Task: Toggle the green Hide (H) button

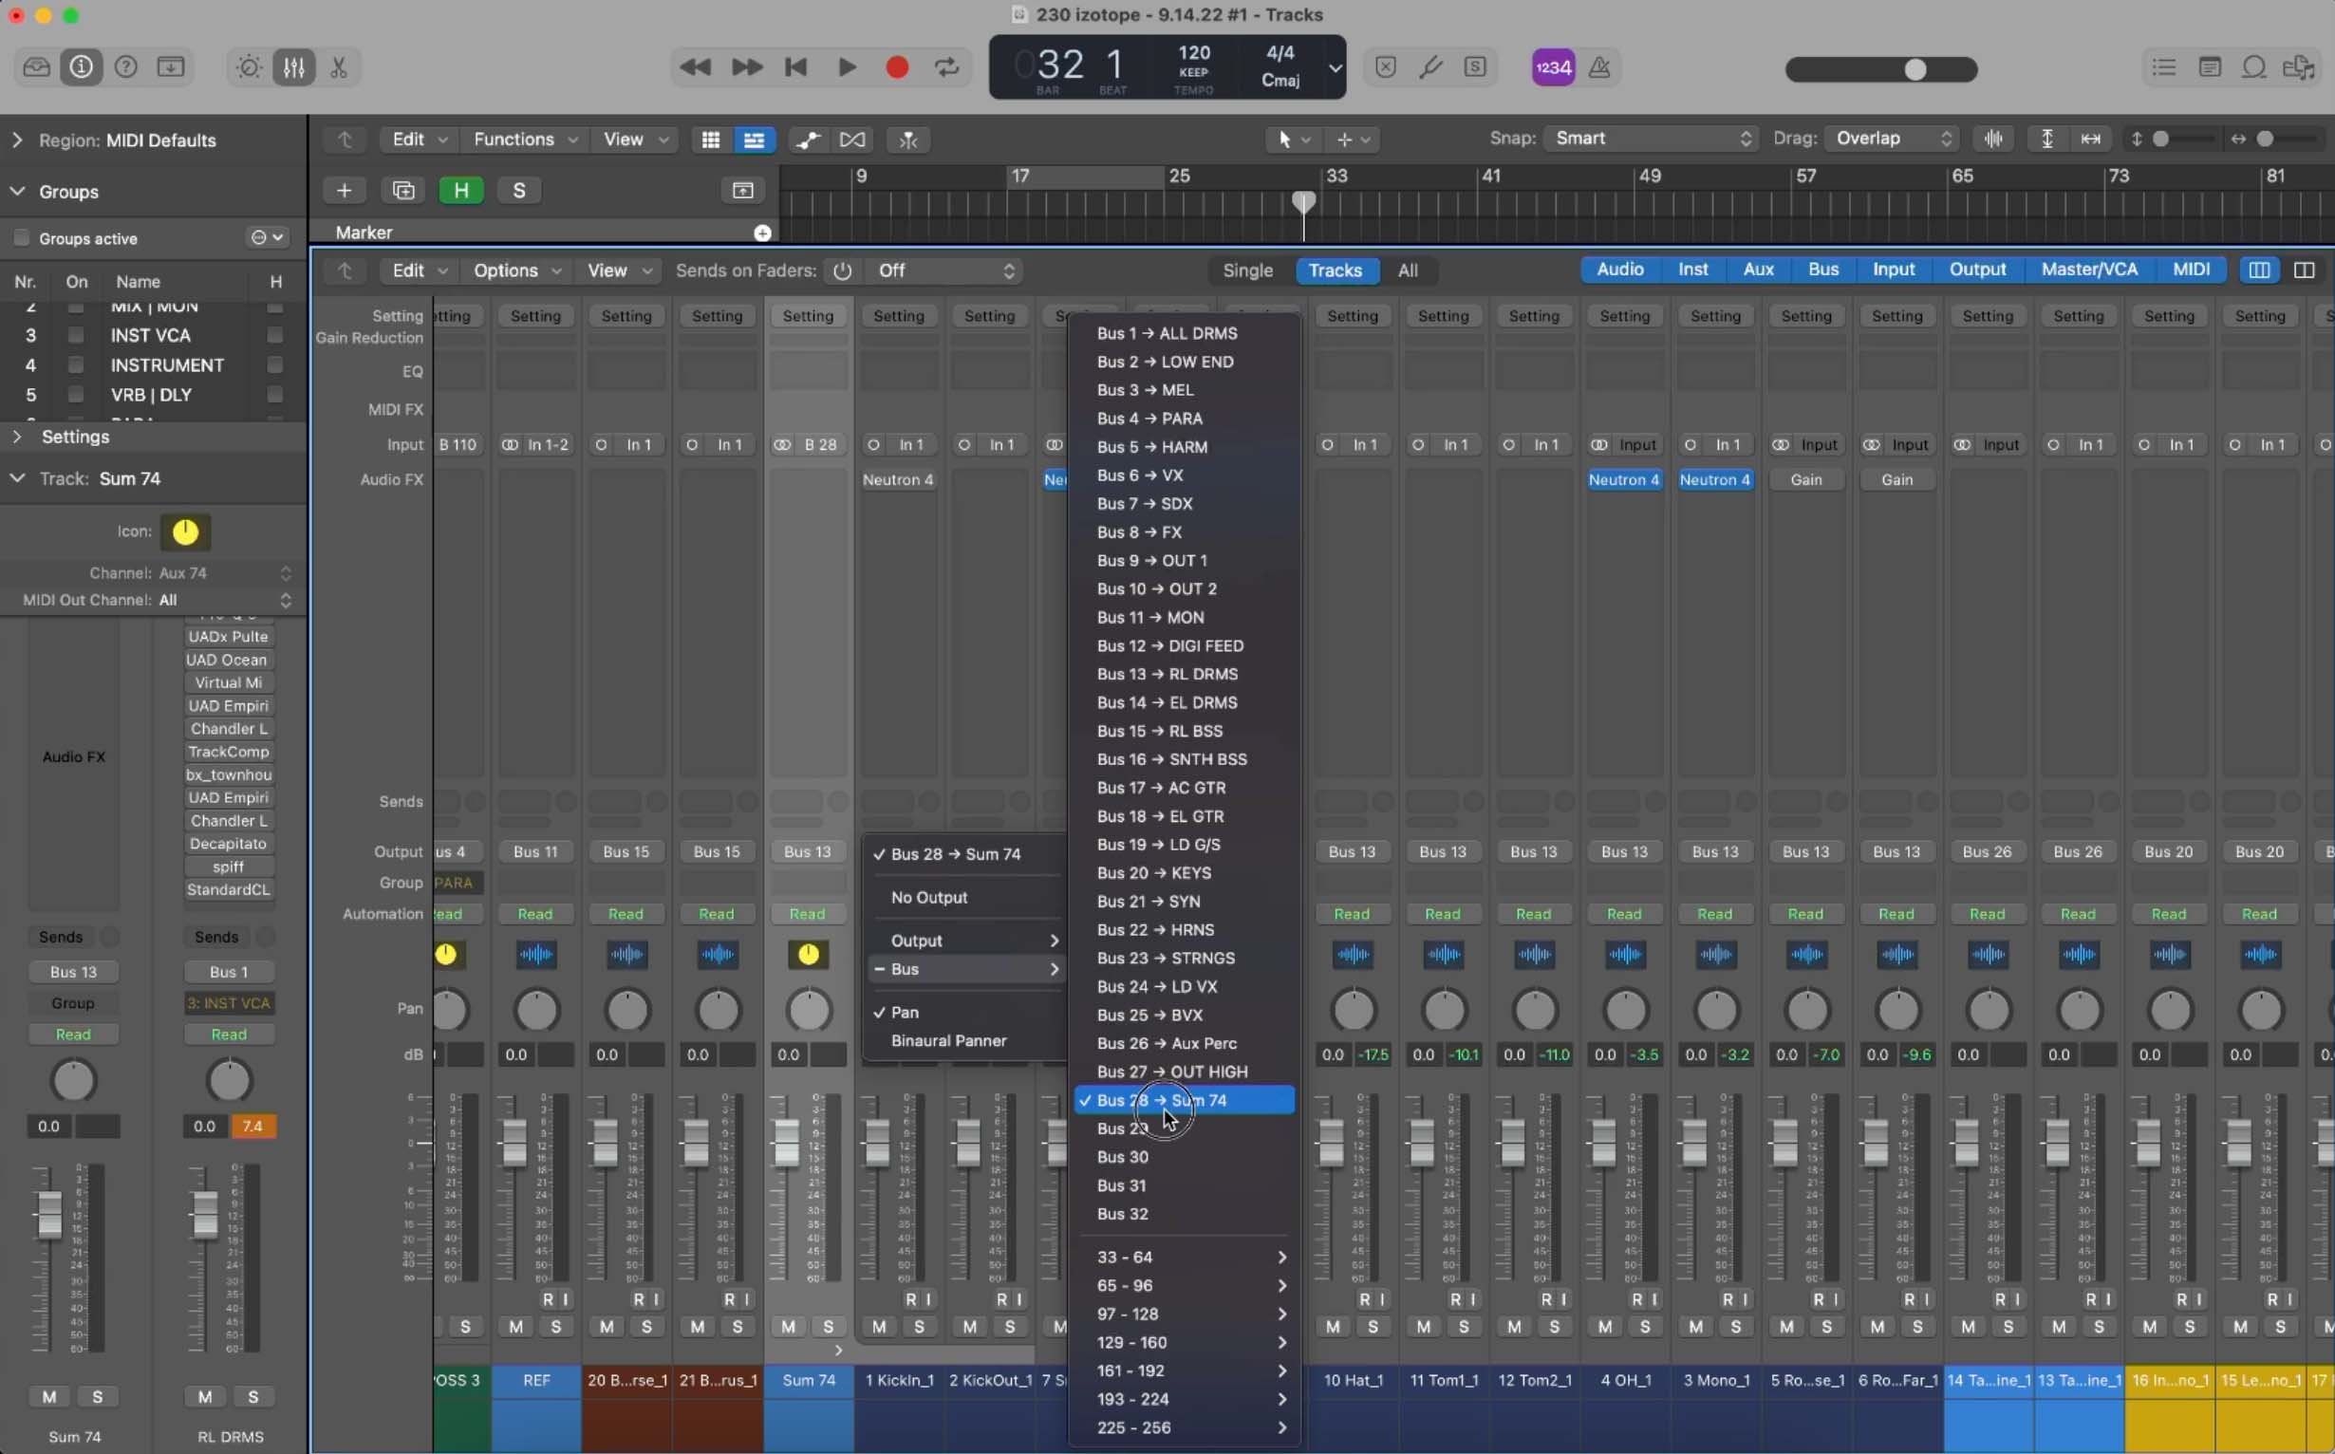Action: (461, 191)
